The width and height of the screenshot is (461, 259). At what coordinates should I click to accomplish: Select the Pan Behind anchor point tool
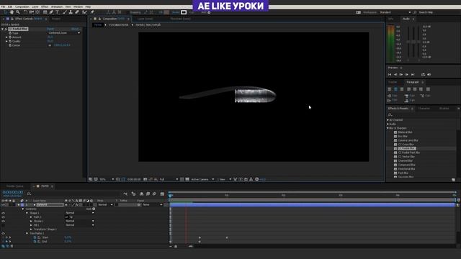(x=37, y=12)
